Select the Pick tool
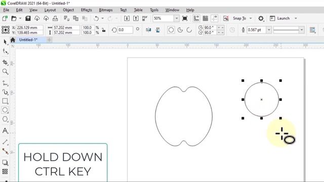 pyautogui.click(x=5, y=42)
